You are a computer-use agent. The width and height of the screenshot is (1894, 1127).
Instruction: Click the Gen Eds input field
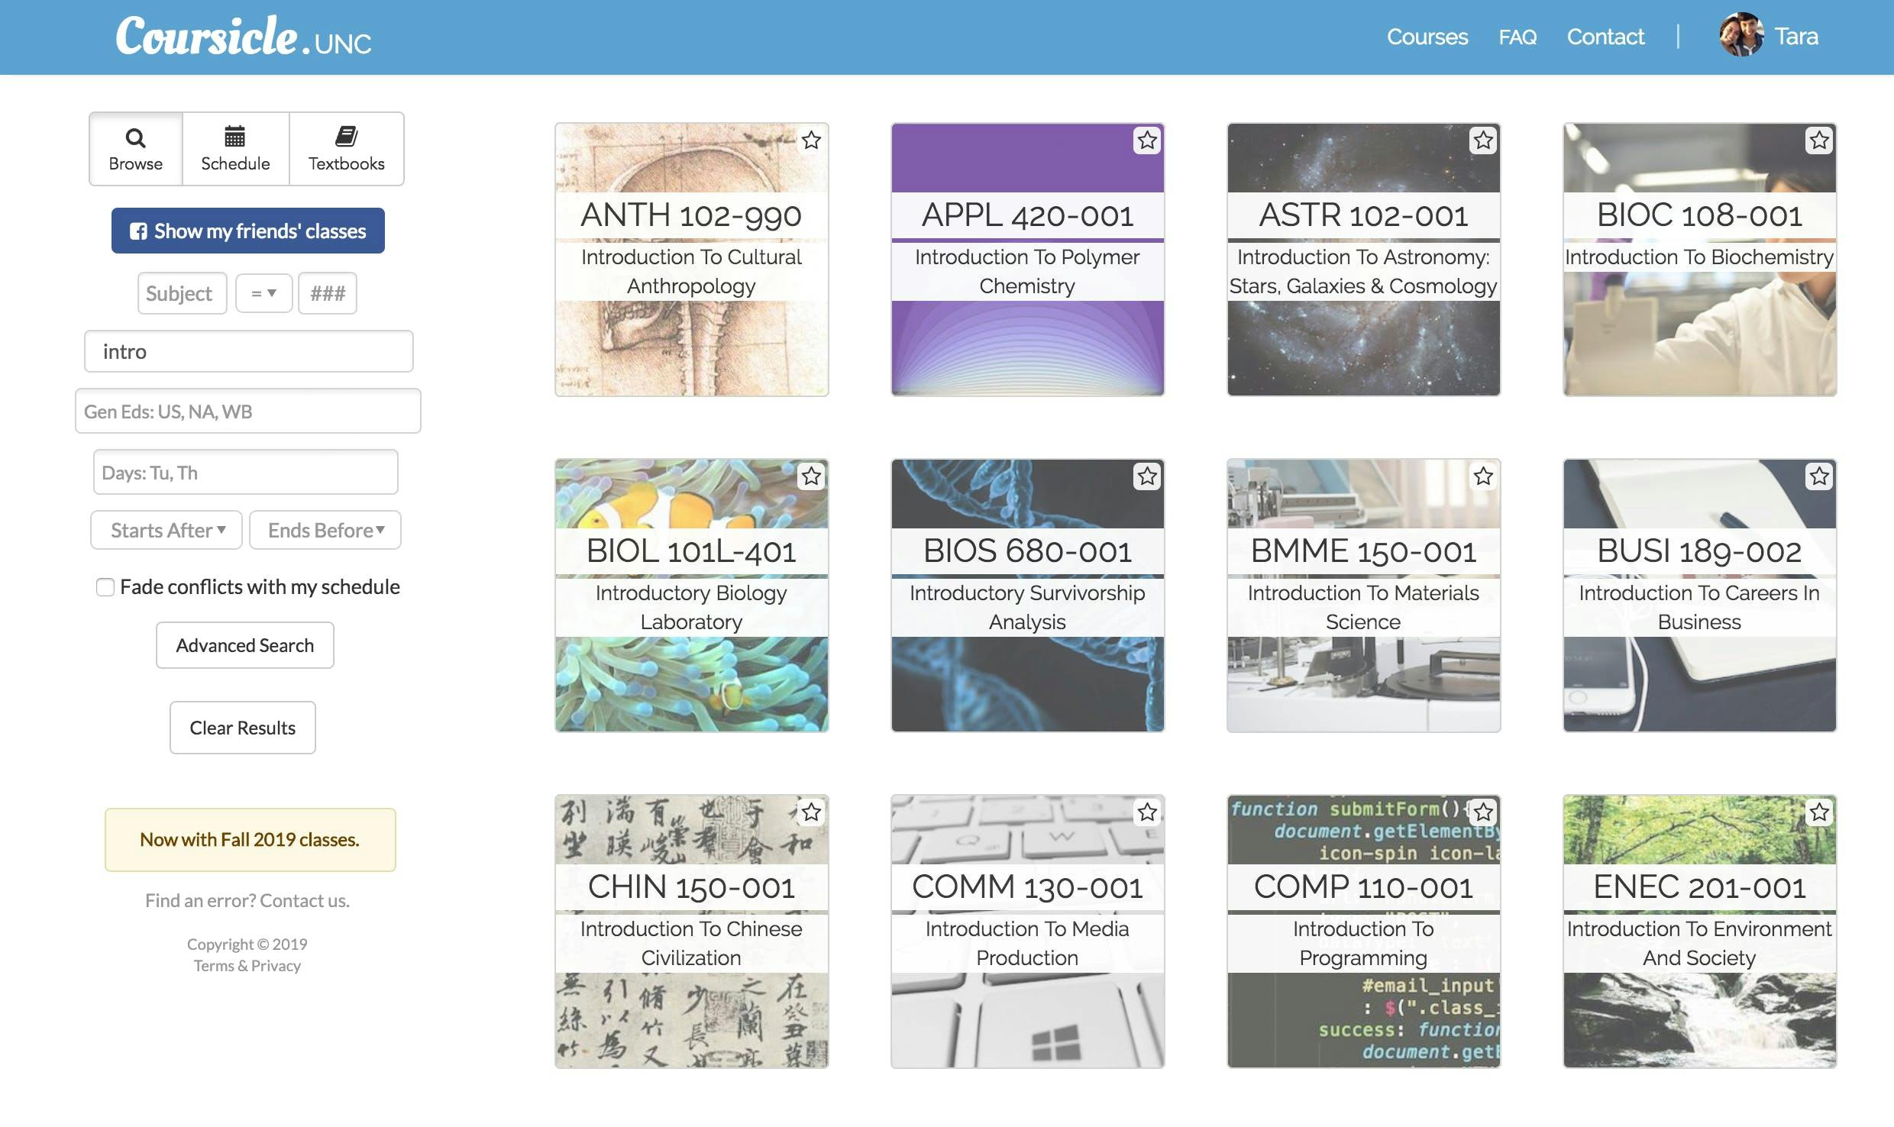pyautogui.click(x=247, y=412)
